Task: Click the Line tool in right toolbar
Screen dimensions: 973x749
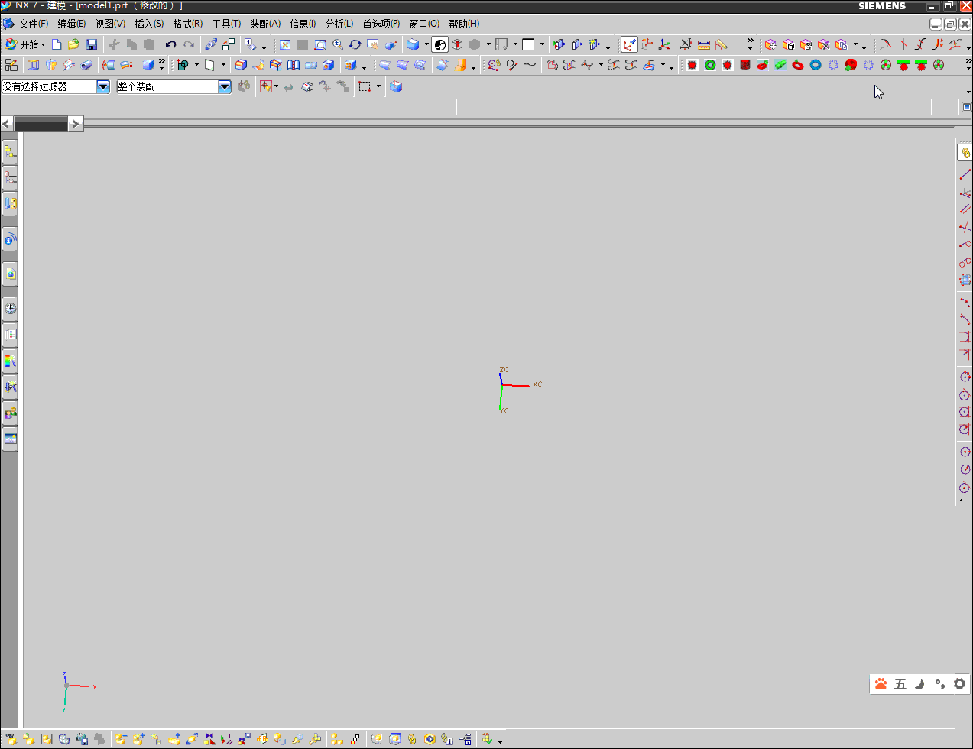Action: pyautogui.click(x=965, y=175)
